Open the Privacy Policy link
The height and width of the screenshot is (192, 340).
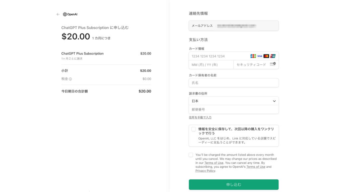205,171
